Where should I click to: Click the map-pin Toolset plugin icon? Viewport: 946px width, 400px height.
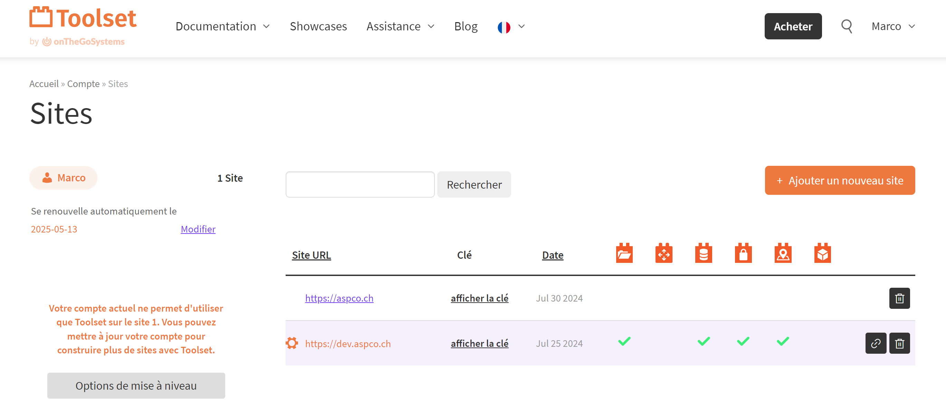783,254
